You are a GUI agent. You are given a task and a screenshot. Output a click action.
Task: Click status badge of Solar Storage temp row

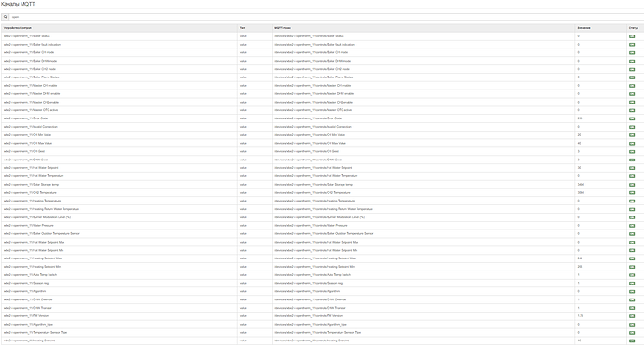click(x=632, y=185)
